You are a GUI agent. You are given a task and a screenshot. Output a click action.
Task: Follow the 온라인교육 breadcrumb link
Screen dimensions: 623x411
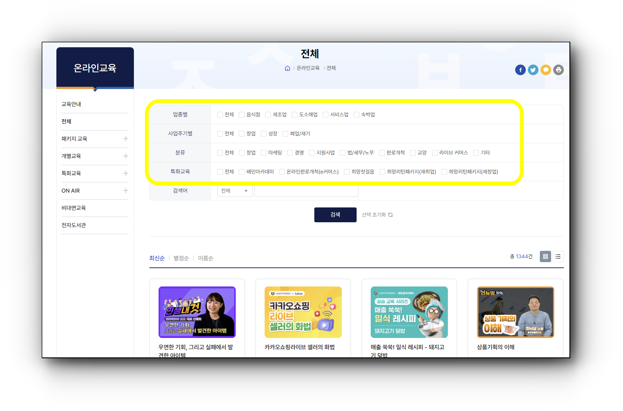point(308,68)
